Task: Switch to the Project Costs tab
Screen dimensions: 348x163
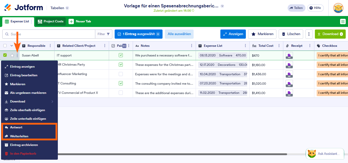Action: tap(50, 21)
